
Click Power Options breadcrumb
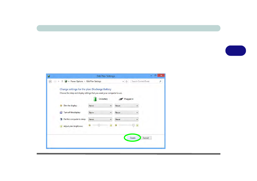(x=77, y=81)
